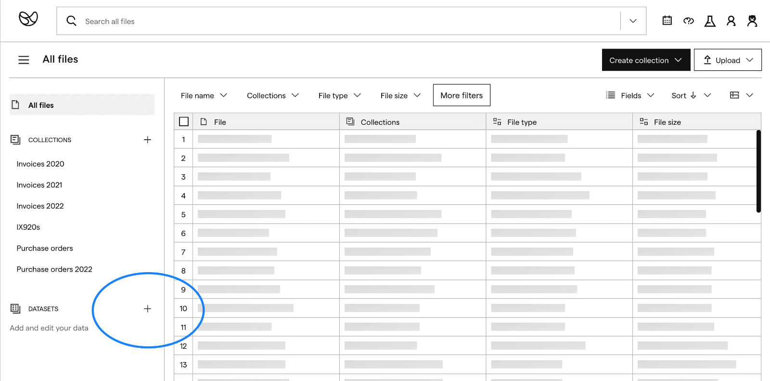
Task: Click the support agent icon
Action: (x=752, y=21)
